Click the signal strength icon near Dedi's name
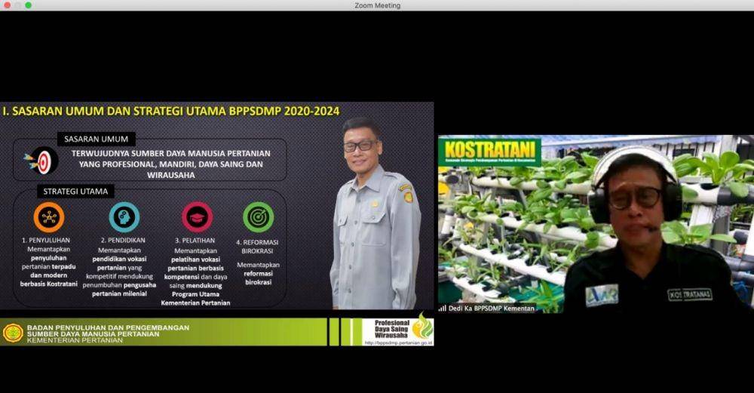This screenshot has width=754, height=393. pyautogui.click(x=442, y=309)
